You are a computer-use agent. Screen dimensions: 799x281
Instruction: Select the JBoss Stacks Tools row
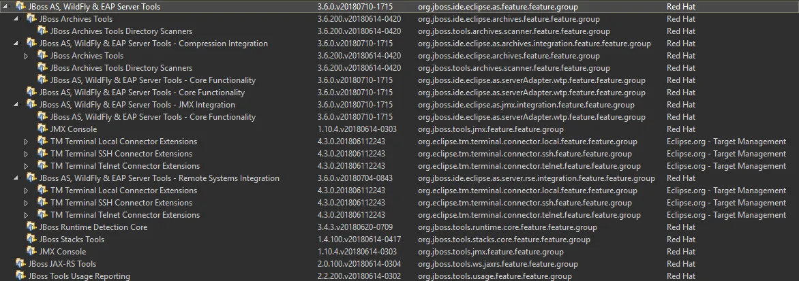coord(399,239)
